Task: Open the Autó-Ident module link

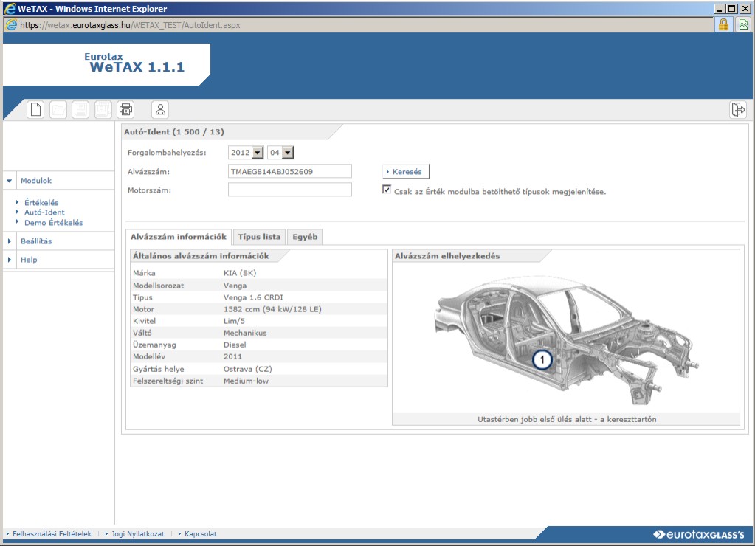Action: [44, 212]
